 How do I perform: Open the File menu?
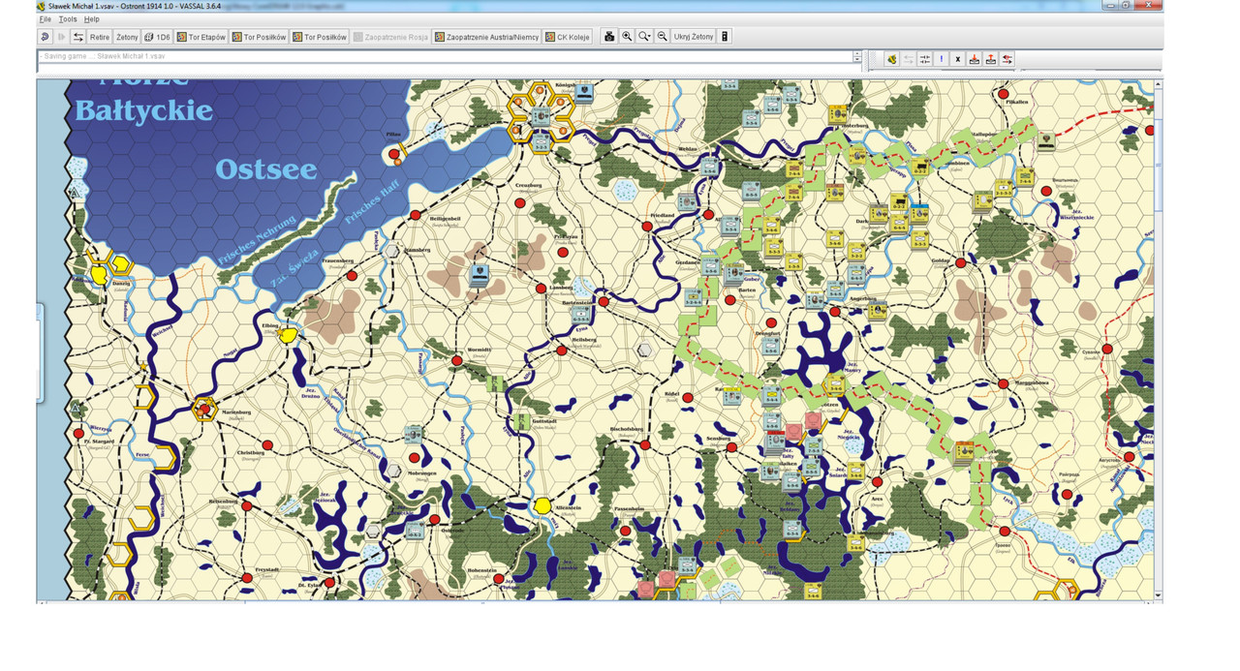click(x=45, y=19)
